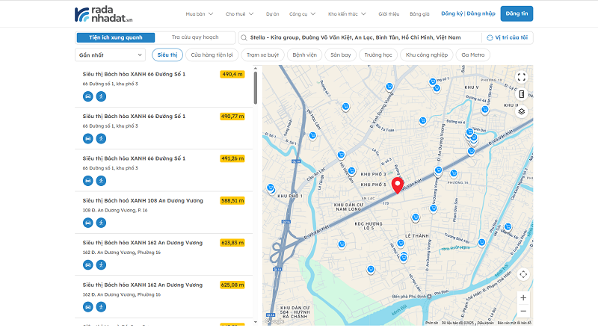This screenshot has width=598, height=331.
Task: Select the Ga Metro filter chip
Action: [x=473, y=55]
